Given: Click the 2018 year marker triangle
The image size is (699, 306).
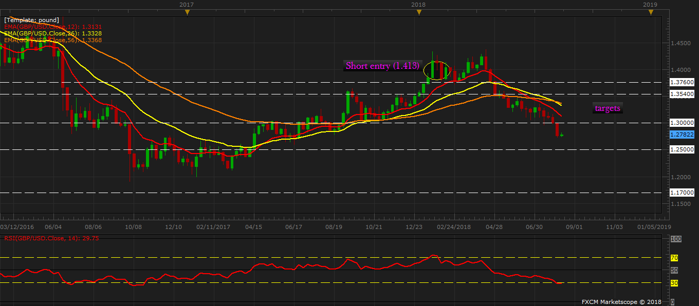Looking at the screenshot, I should click(419, 13).
